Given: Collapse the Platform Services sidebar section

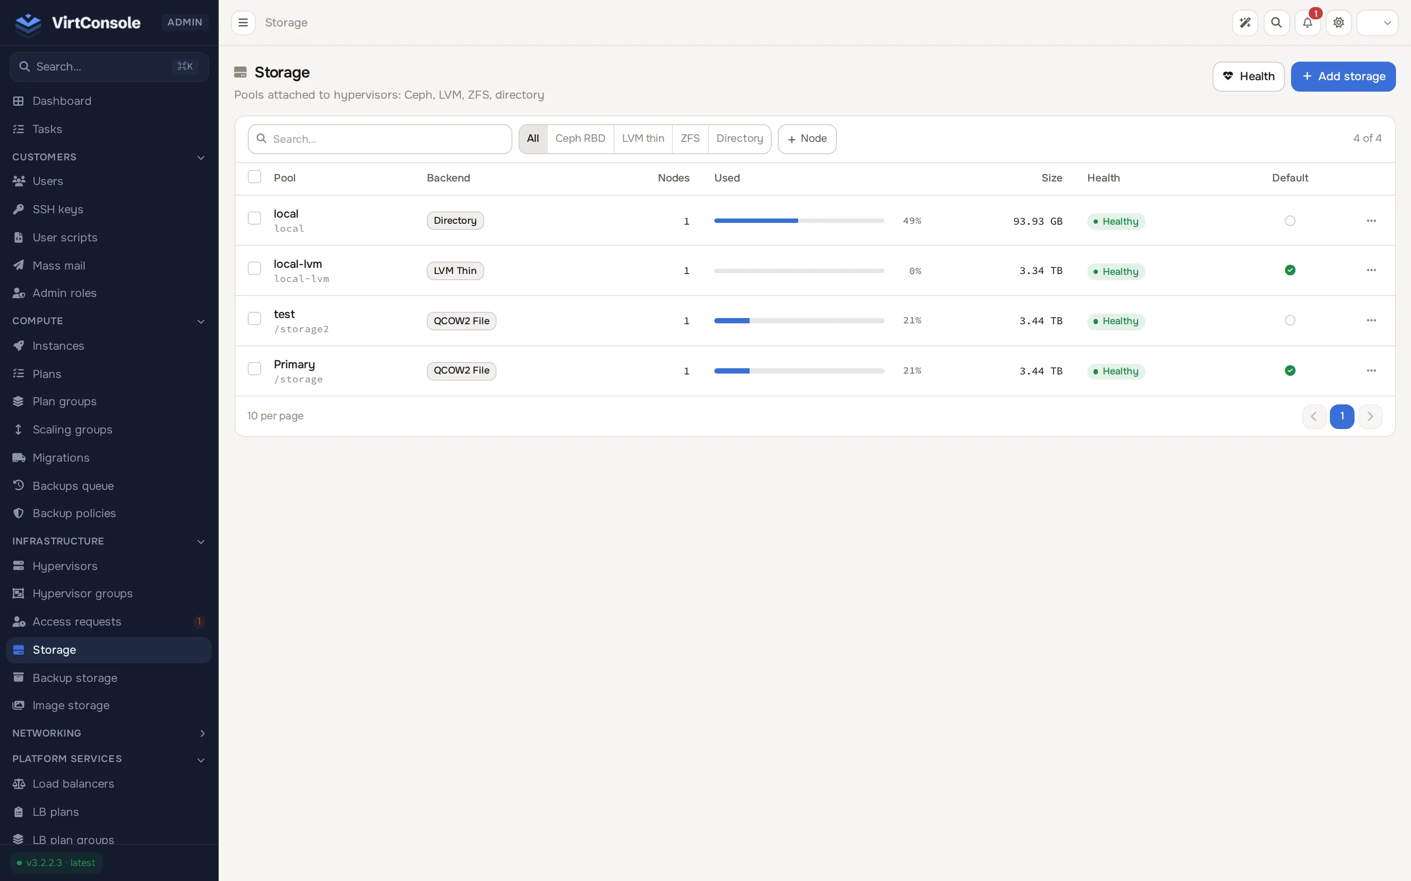Looking at the screenshot, I should tap(109, 759).
